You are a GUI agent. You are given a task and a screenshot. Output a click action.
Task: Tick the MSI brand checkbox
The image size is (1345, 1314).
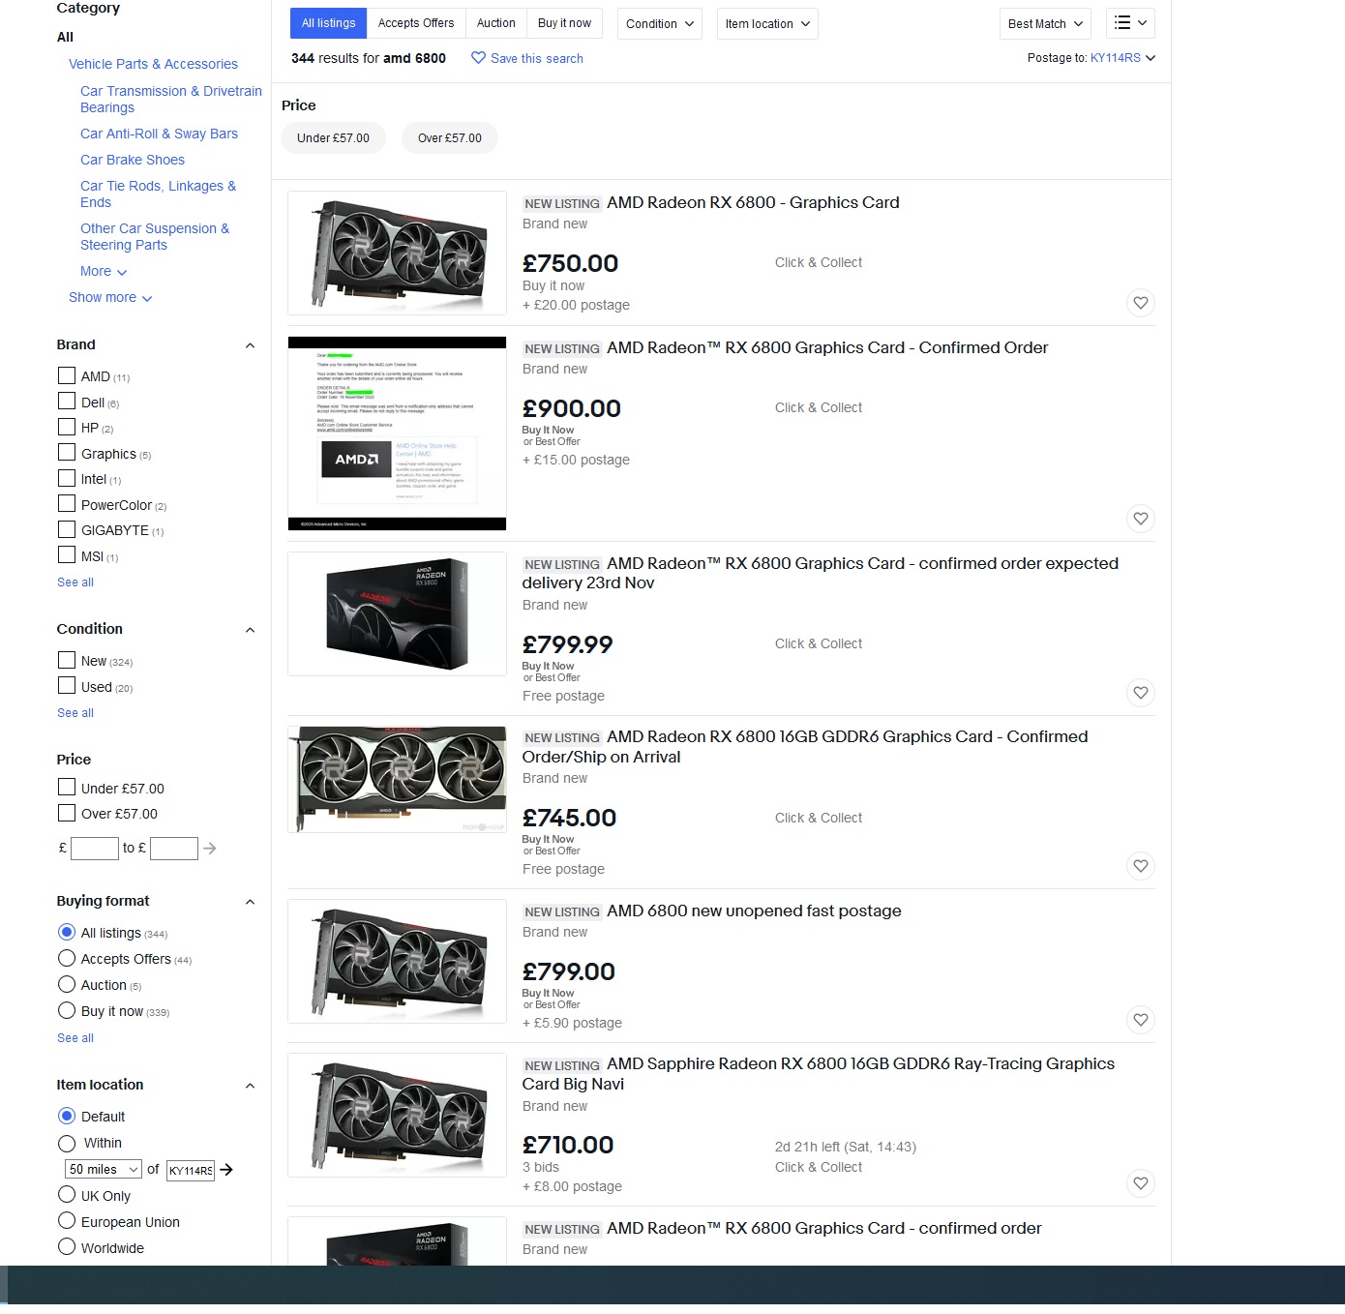point(67,555)
